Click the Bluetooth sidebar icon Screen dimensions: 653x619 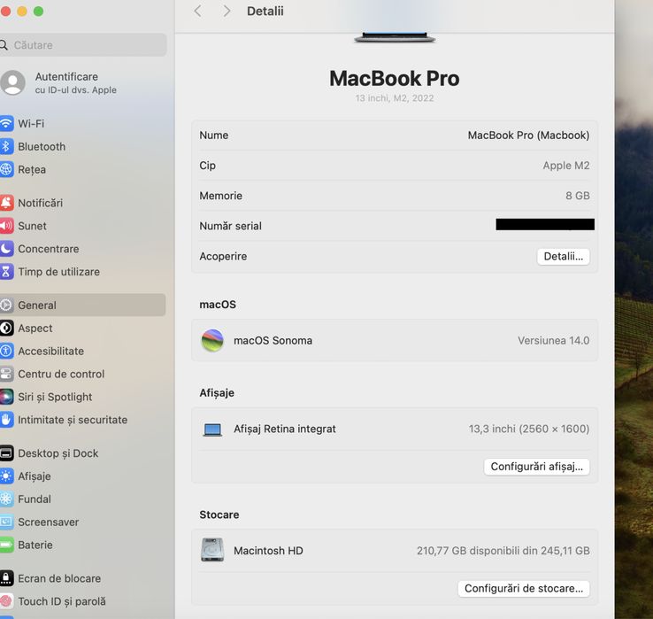tap(6, 146)
